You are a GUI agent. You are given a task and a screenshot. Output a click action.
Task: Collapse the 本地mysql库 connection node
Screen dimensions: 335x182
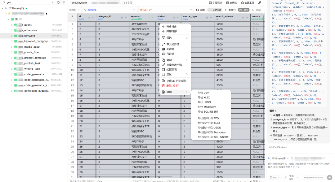(x=2, y=8)
